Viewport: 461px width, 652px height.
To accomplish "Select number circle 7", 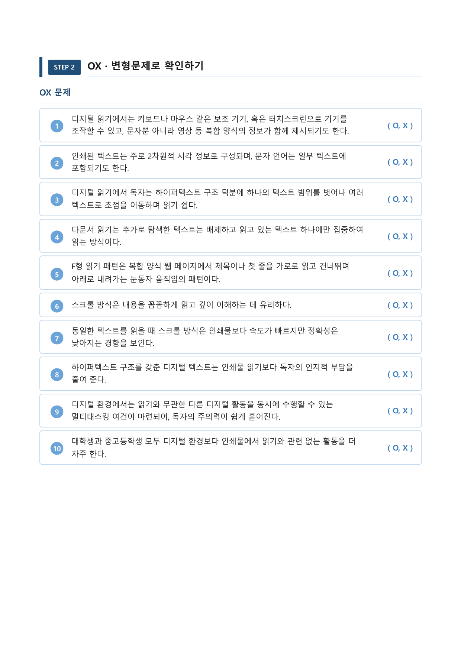I will point(57,338).
